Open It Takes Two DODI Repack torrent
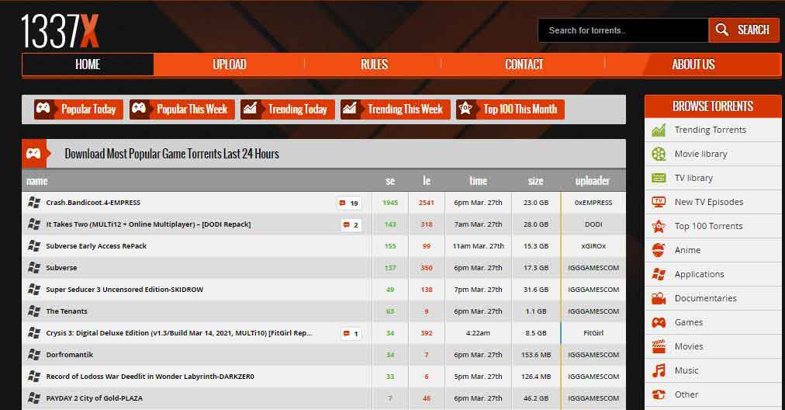Viewport: 785px width, 410px height. (x=148, y=224)
